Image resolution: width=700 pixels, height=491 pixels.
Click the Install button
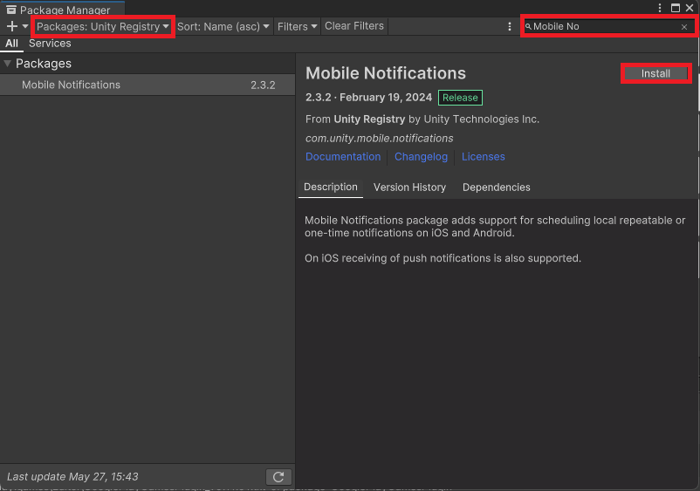pyautogui.click(x=655, y=73)
